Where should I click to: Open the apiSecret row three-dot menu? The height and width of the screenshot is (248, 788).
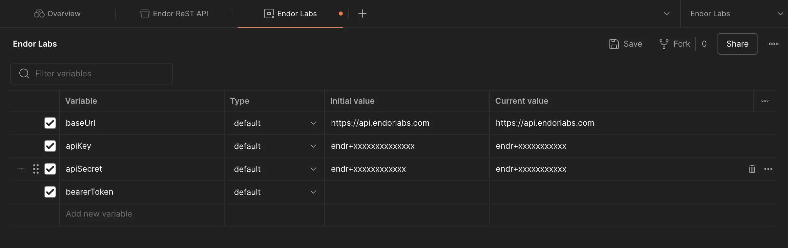click(x=769, y=169)
